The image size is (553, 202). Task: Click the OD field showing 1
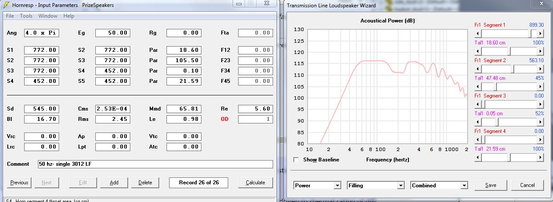255,119
